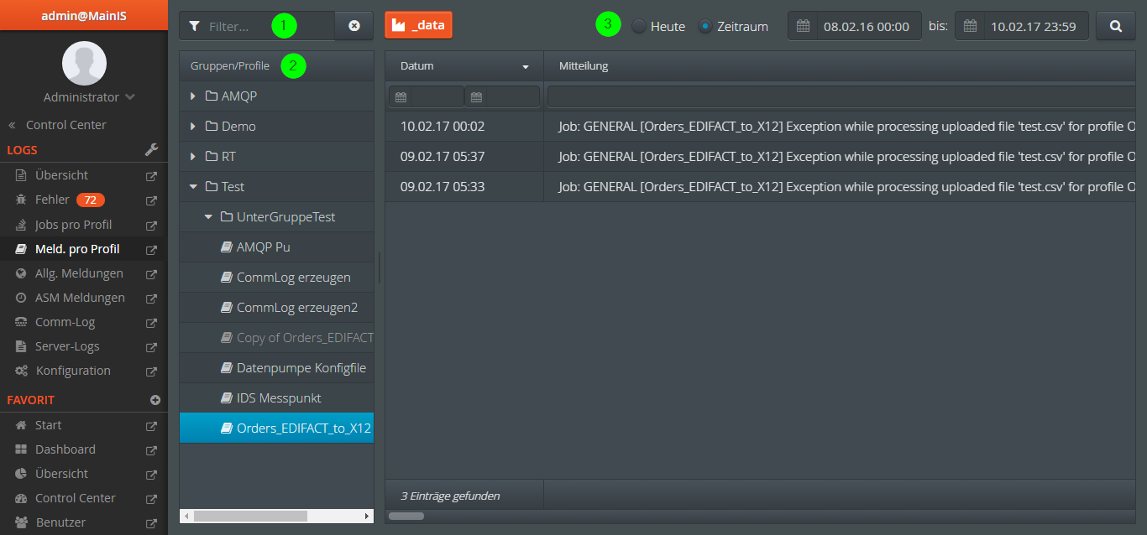Open Dashboard external link icon
The height and width of the screenshot is (535, 1147).
coord(152,450)
